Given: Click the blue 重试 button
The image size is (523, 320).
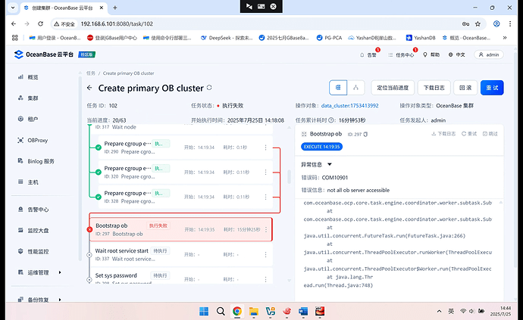Looking at the screenshot, I should 492,88.
